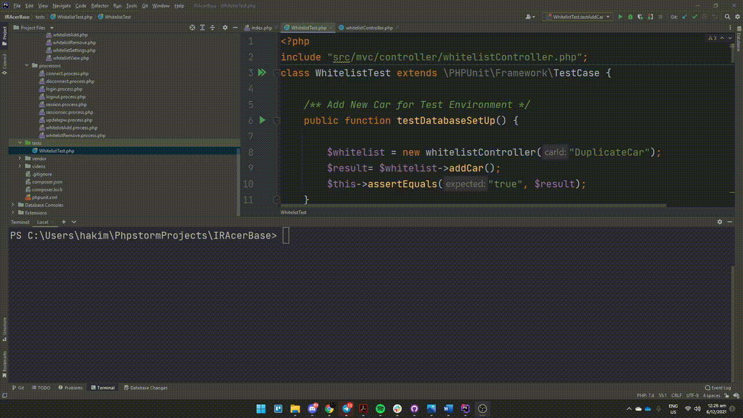Open Discord from the Windows taskbar
743x418 pixels.
tap(312, 409)
